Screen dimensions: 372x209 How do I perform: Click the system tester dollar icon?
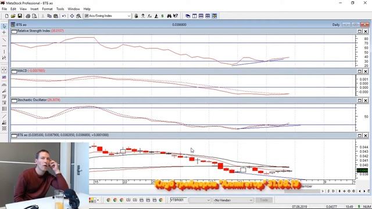tap(163, 16)
